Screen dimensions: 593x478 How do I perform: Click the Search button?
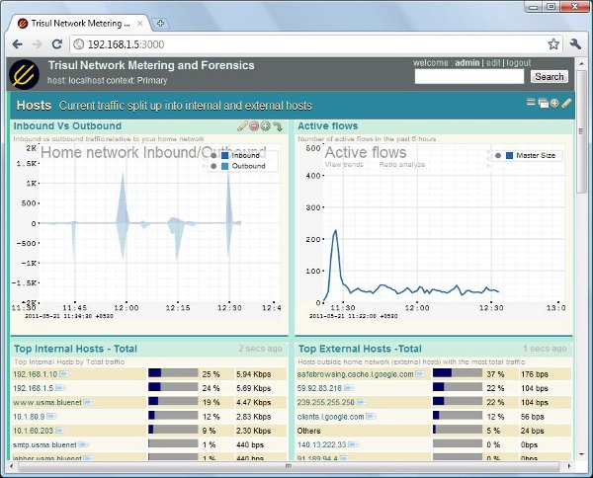550,77
